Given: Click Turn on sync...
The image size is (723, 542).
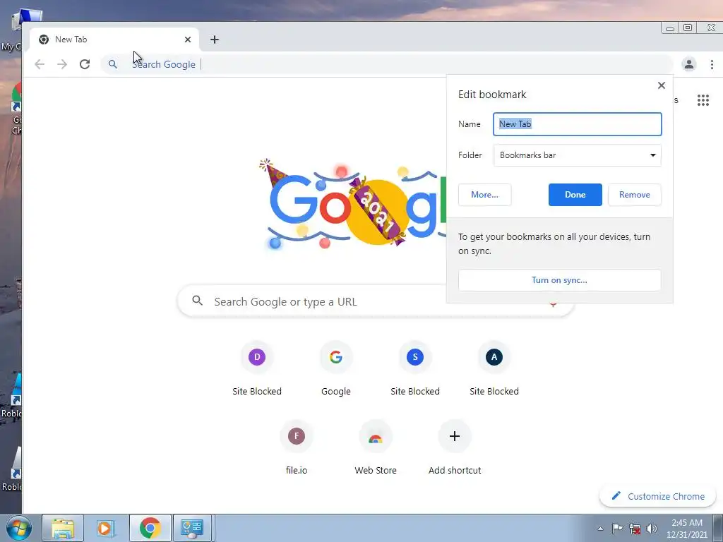Looking at the screenshot, I should coord(559,280).
